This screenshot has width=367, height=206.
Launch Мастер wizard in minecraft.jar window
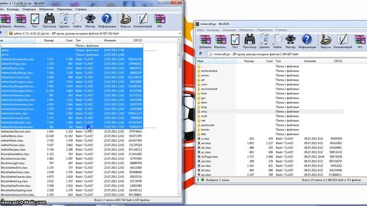click(290, 41)
